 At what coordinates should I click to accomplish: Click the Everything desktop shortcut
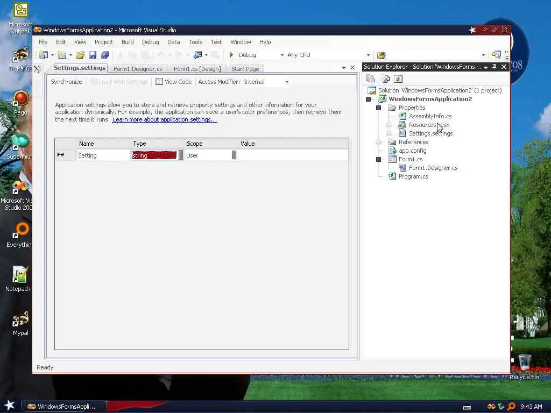coord(19,234)
